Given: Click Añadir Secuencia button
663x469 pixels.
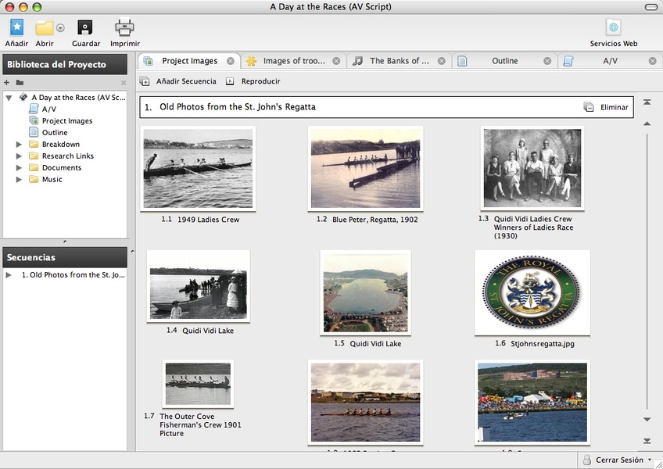Looking at the screenshot, I should point(178,81).
